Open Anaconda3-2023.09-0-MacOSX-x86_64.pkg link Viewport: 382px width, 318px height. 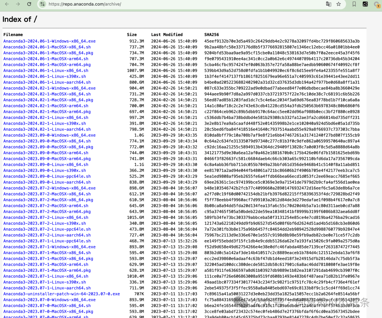click(48, 147)
